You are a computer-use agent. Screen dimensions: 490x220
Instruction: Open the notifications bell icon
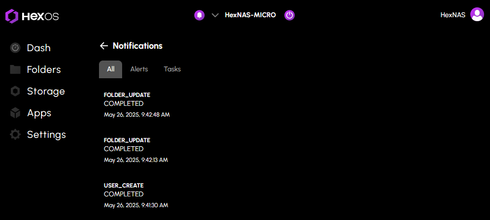point(199,15)
